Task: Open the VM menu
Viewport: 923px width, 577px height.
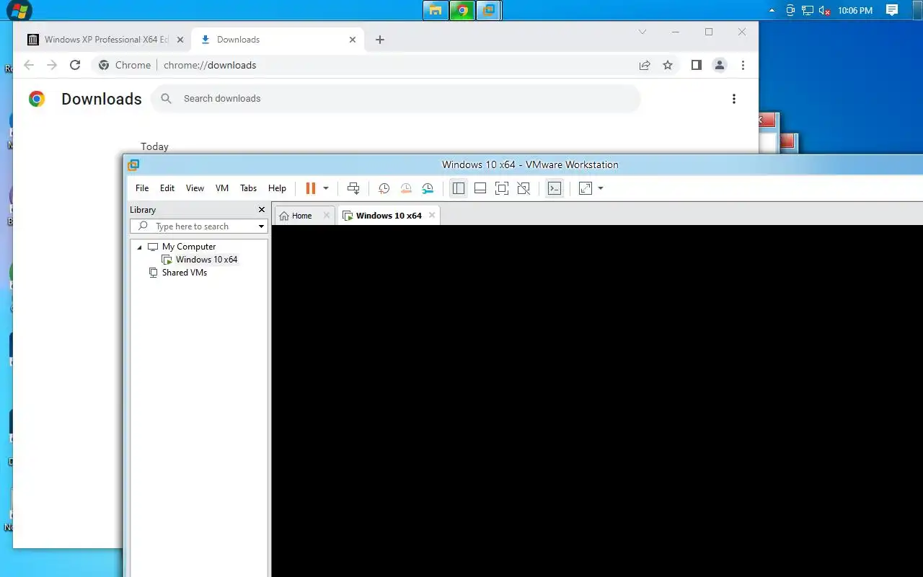Action: [222, 188]
